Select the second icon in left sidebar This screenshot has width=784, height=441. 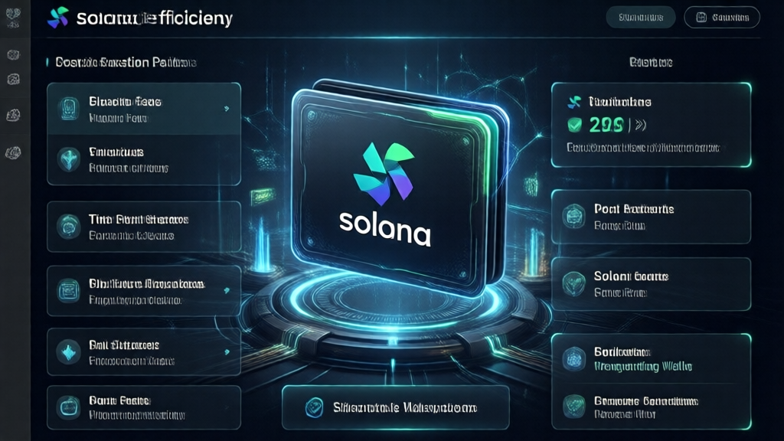click(x=14, y=54)
